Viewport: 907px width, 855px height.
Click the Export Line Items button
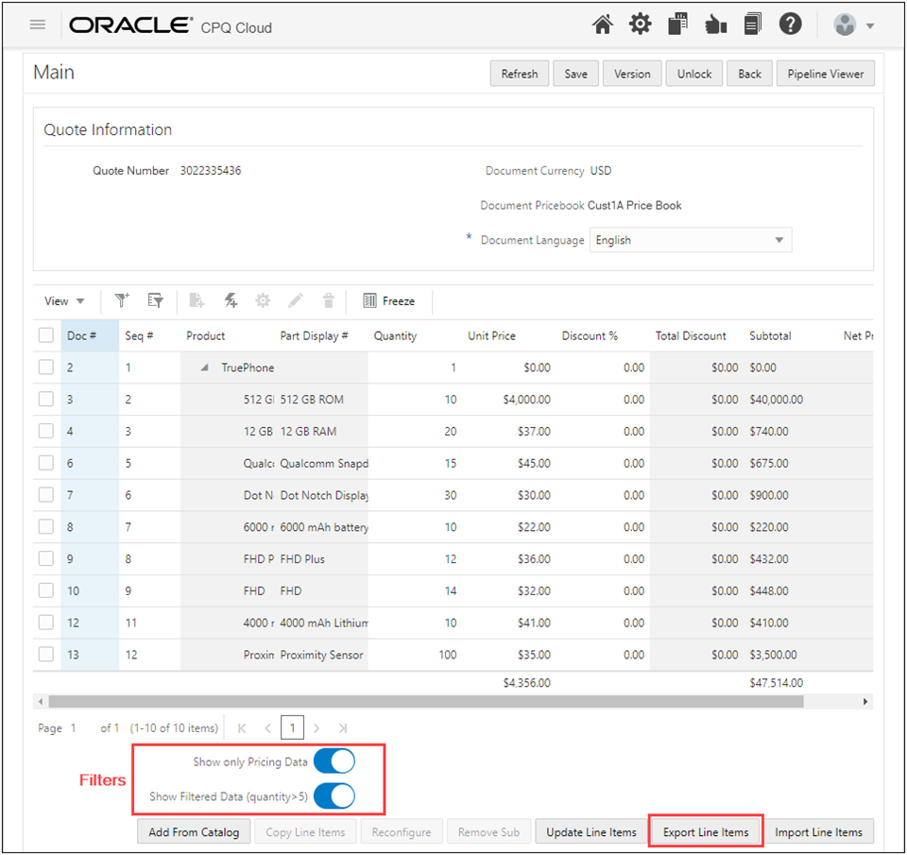pos(705,831)
